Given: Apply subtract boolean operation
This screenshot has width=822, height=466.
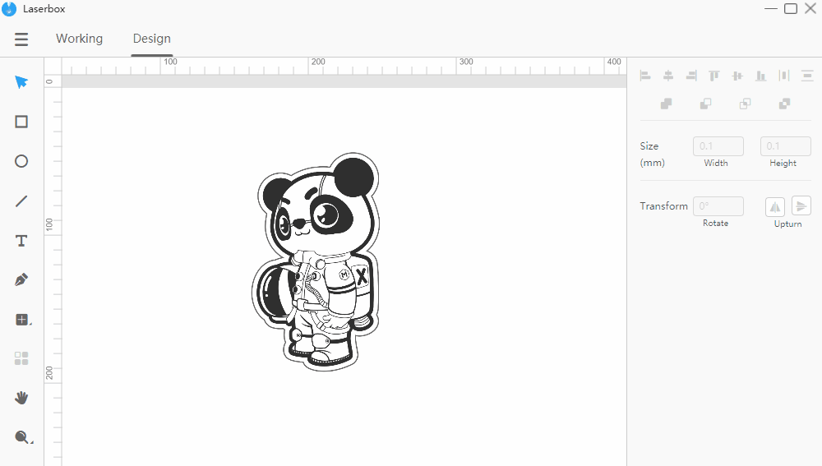Looking at the screenshot, I should tap(705, 104).
